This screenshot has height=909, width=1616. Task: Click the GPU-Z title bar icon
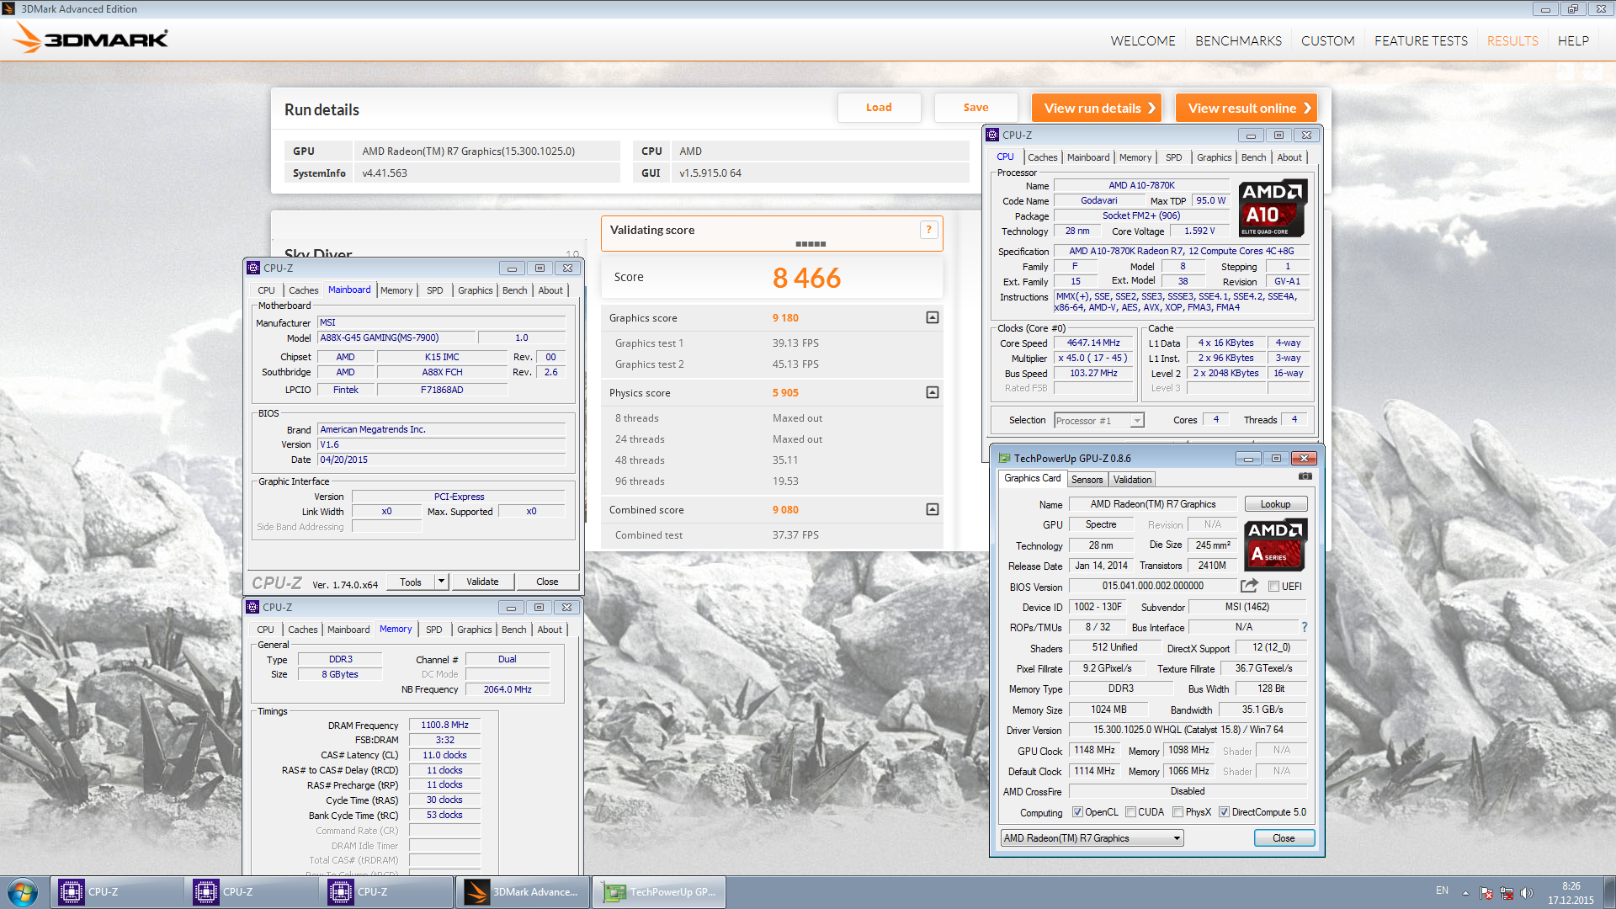(x=1004, y=458)
